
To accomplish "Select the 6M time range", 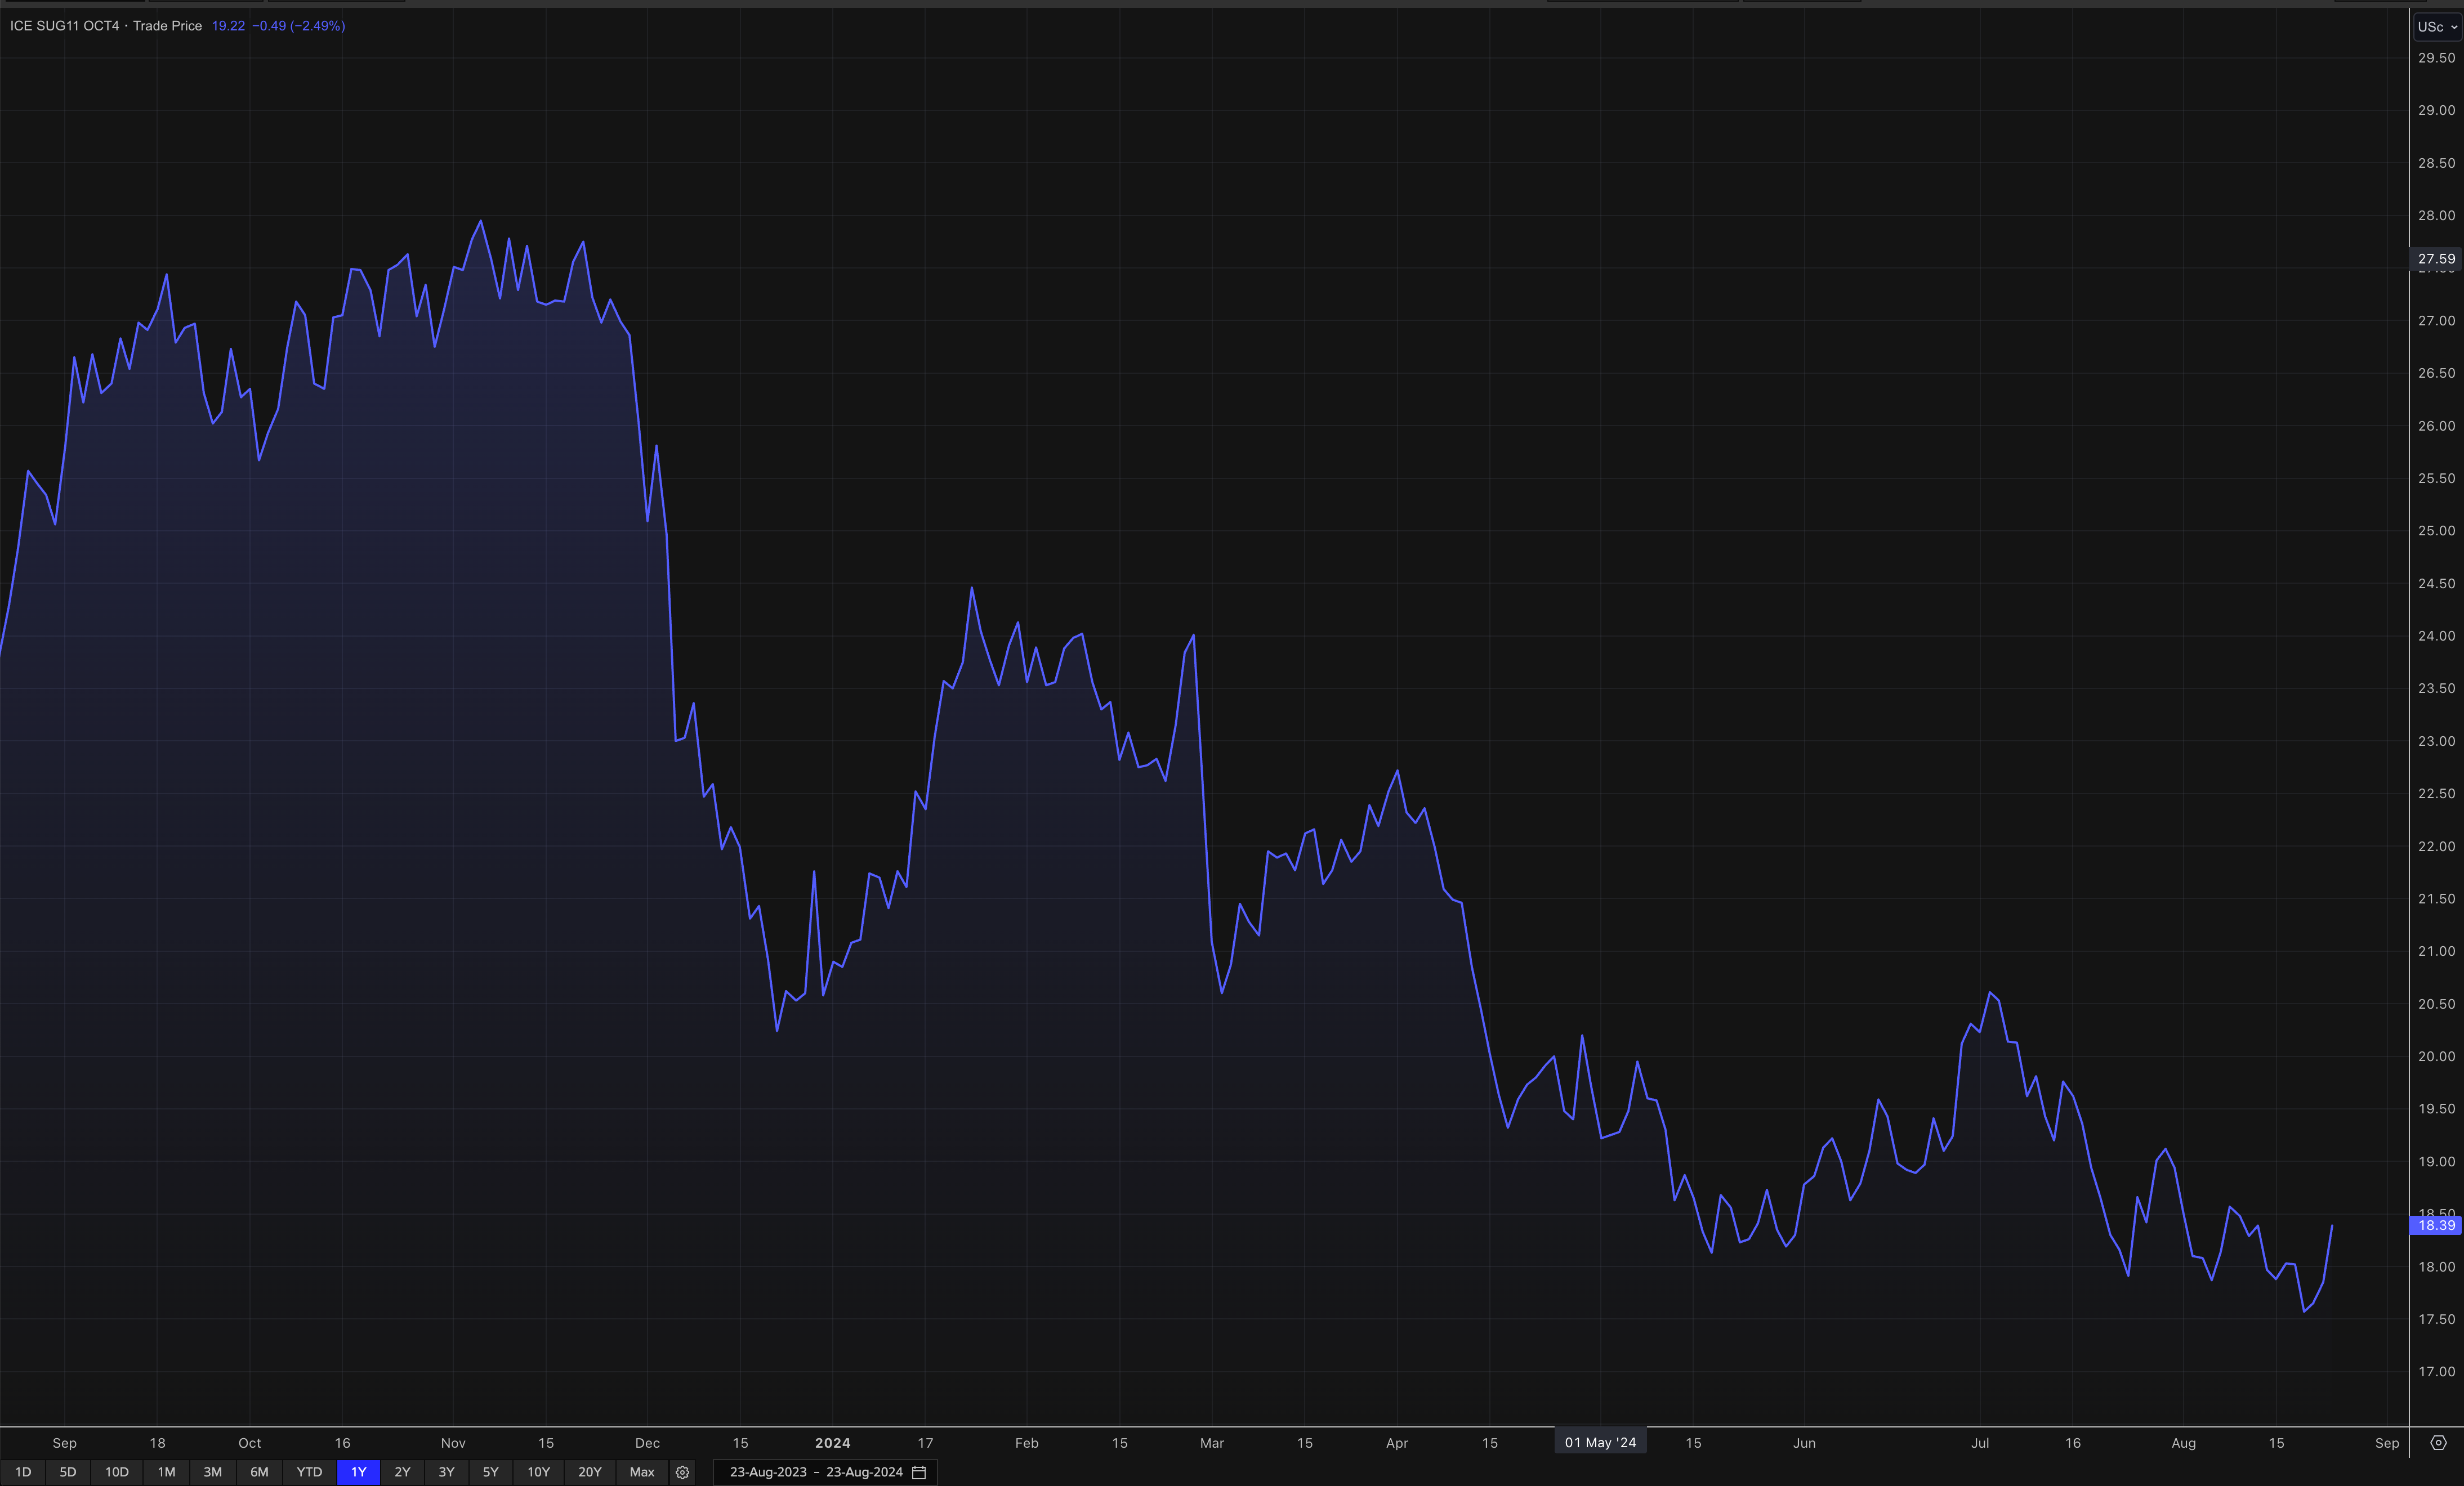I will [x=259, y=1472].
